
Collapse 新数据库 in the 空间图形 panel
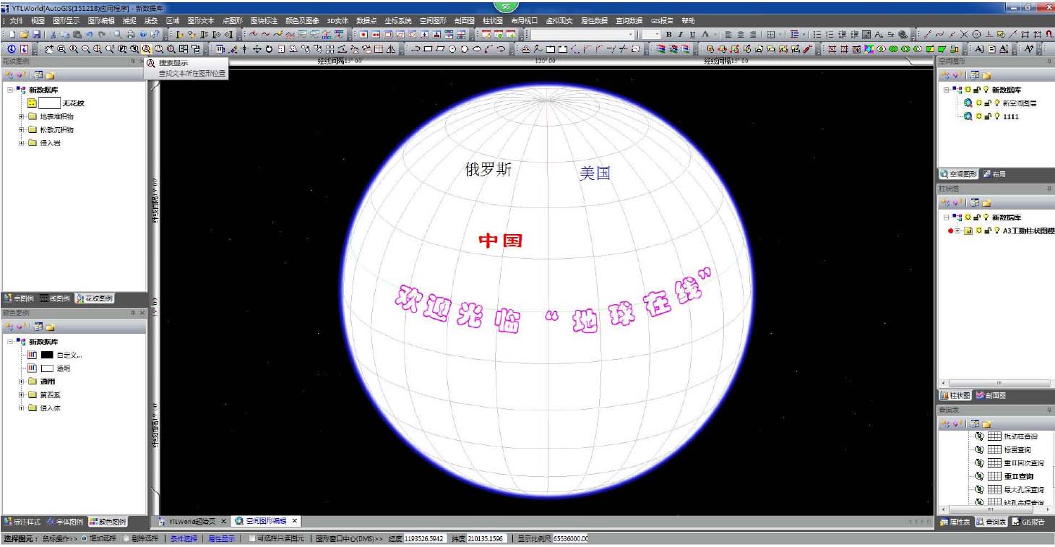[x=946, y=90]
